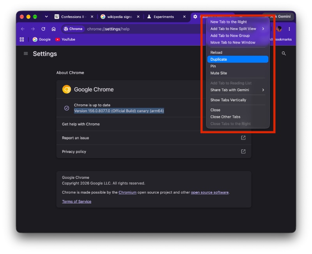The image size is (312, 254).
Task: Open Privacy policy external link icon
Action: pyautogui.click(x=243, y=152)
